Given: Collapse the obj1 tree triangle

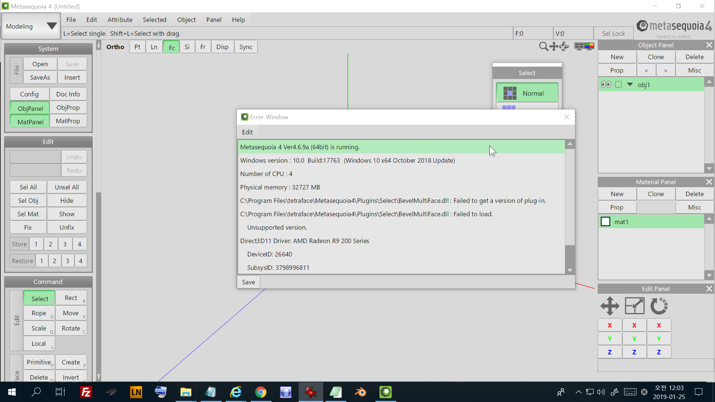Looking at the screenshot, I should (x=630, y=84).
